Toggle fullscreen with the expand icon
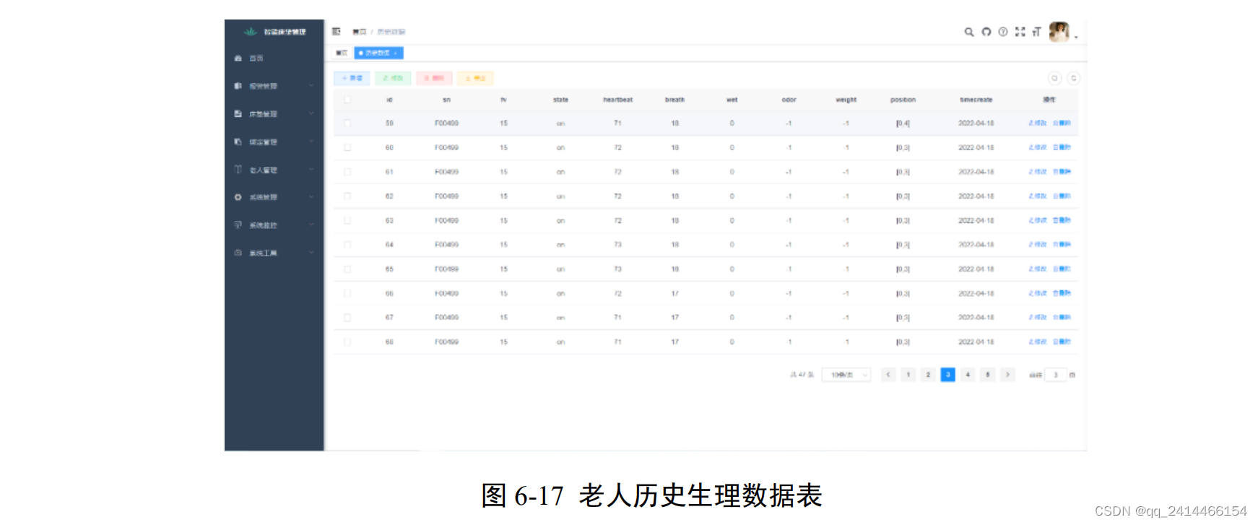 pyautogui.click(x=1020, y=32)
